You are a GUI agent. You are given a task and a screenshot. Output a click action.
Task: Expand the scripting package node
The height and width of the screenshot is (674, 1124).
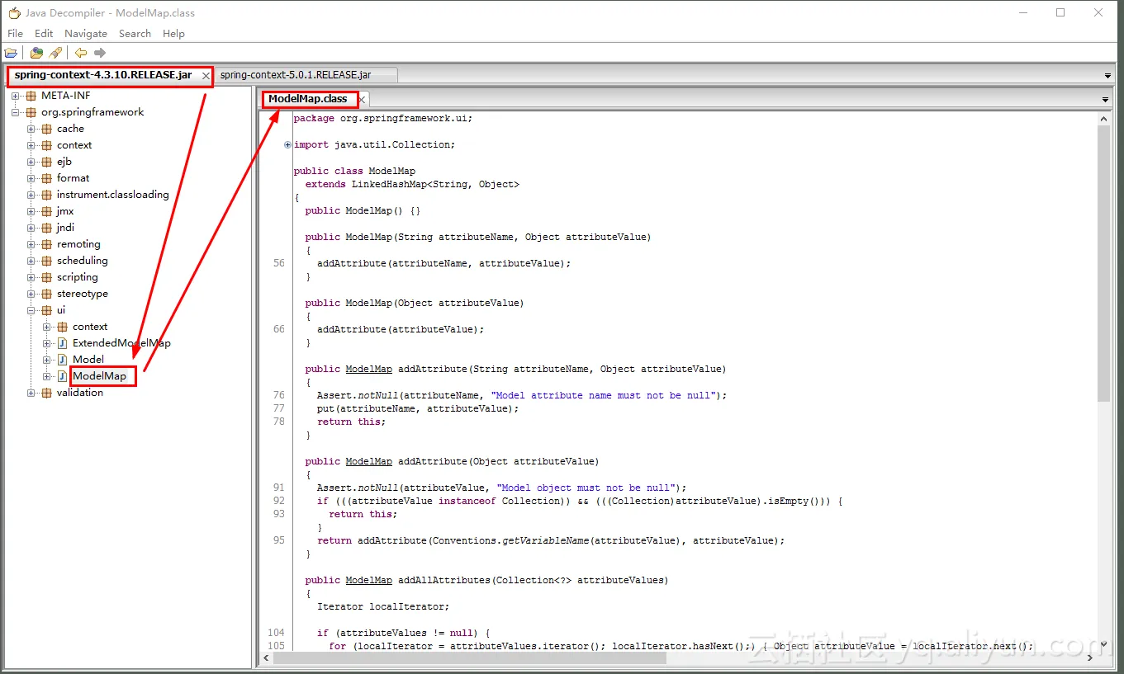31,277
